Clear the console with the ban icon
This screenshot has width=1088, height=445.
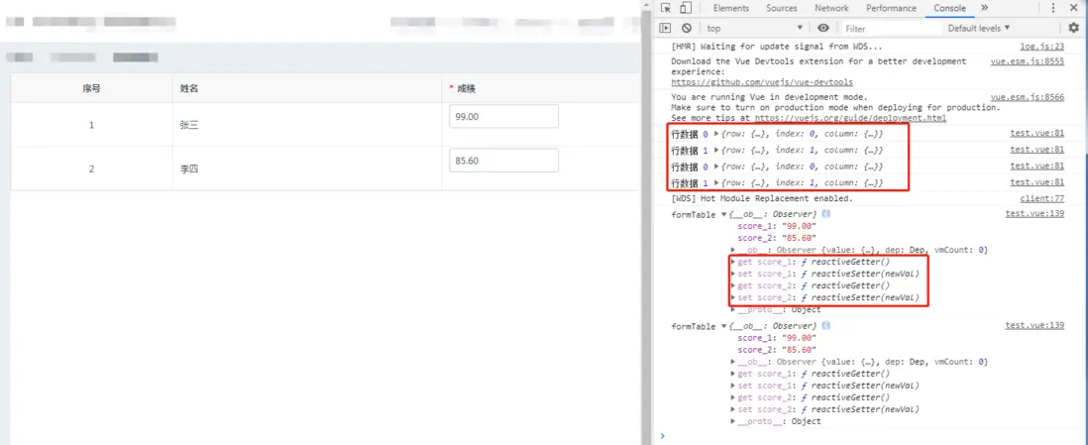tap(687, 29)
